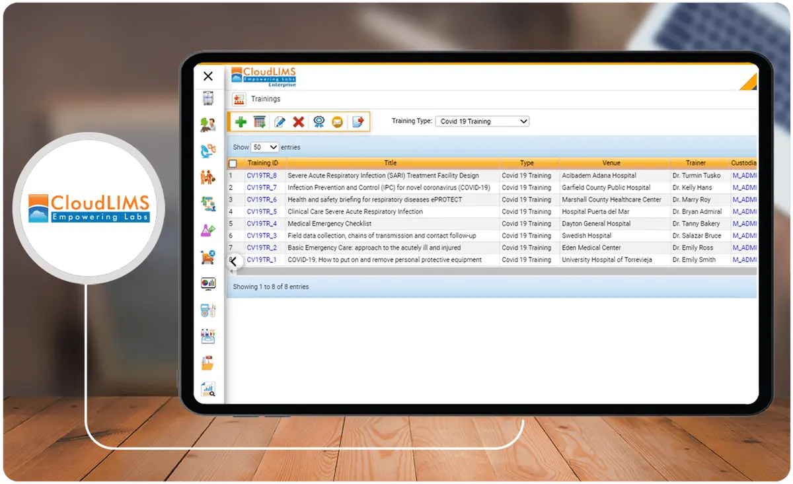Sort by the Training ID column header
The width and height of the screenshot is (793, 484).
point(263,163)
